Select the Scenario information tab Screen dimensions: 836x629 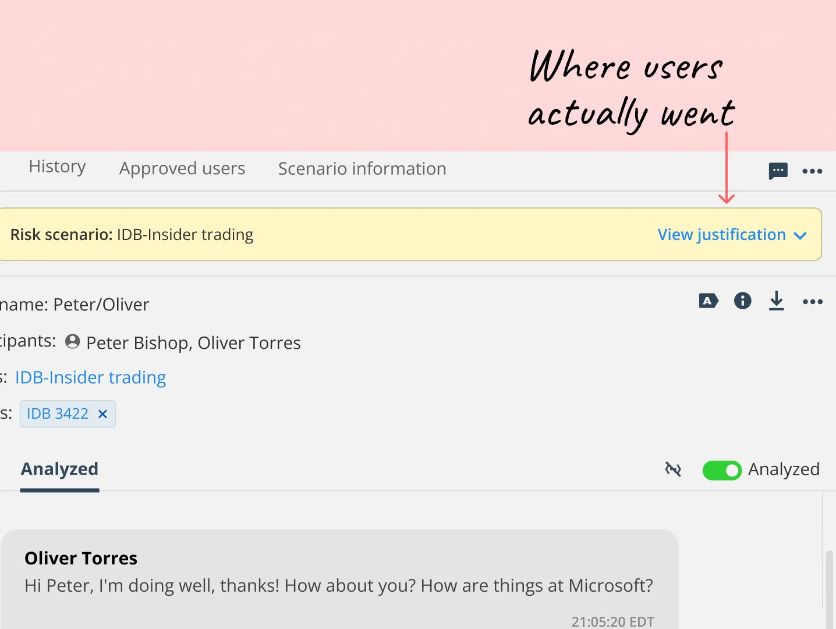click(362, 168)
